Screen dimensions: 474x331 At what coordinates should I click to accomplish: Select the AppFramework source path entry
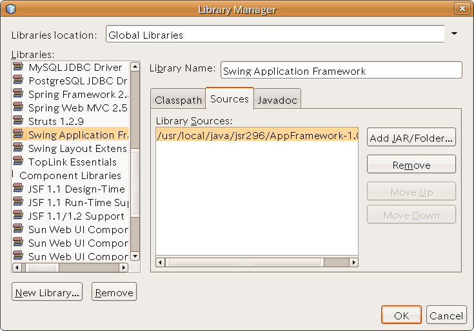[x=257, y=135]
